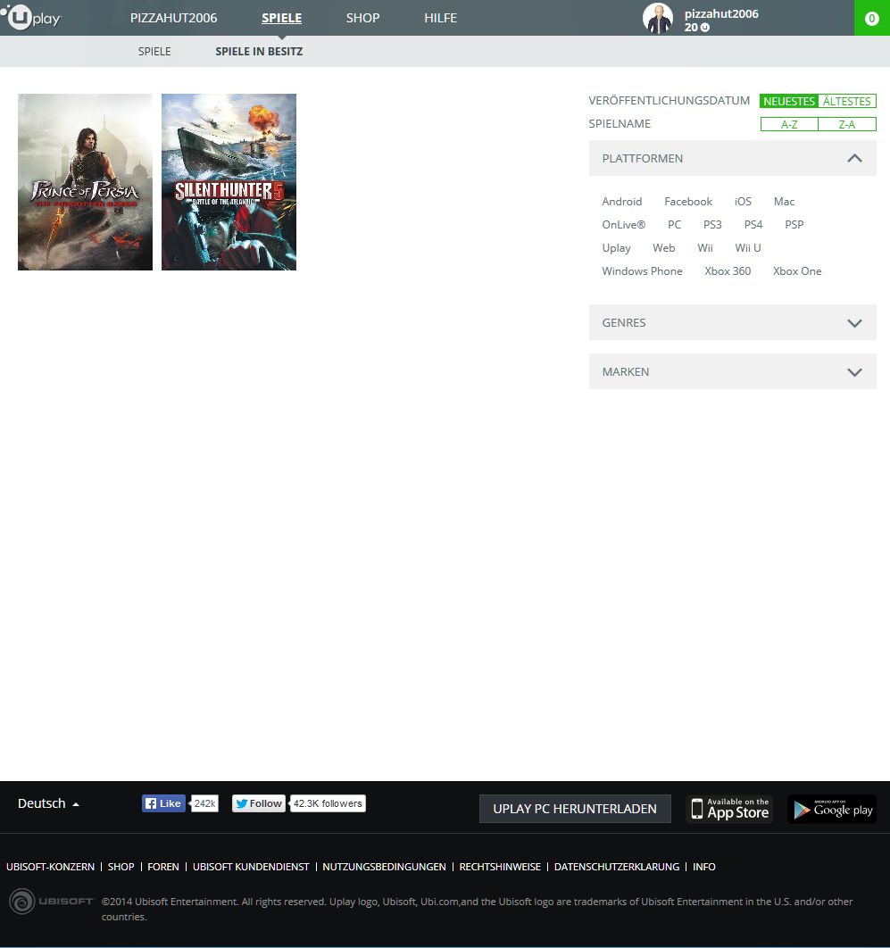890x948 pixels.
Task: Sort by newest release date (Neuestes)
Action: 789,101
